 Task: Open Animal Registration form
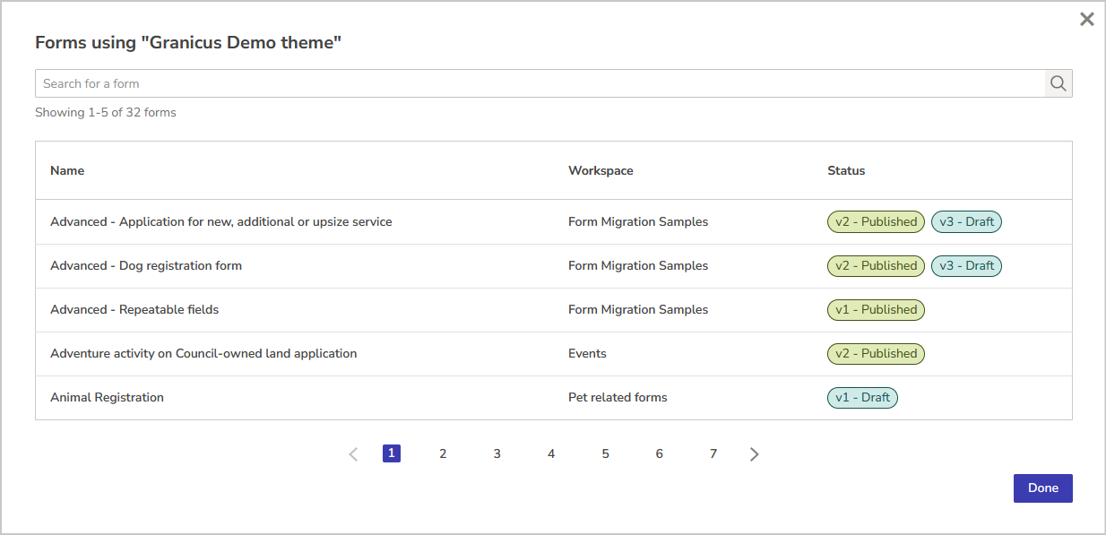107,397
